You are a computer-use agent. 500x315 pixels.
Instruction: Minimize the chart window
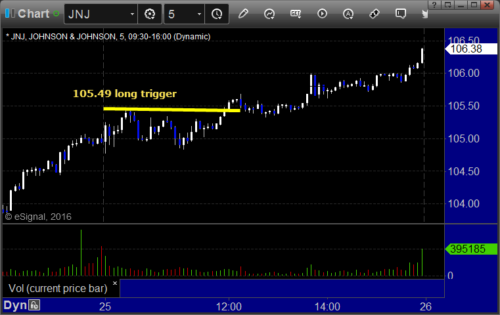click(x=461, y=5)
